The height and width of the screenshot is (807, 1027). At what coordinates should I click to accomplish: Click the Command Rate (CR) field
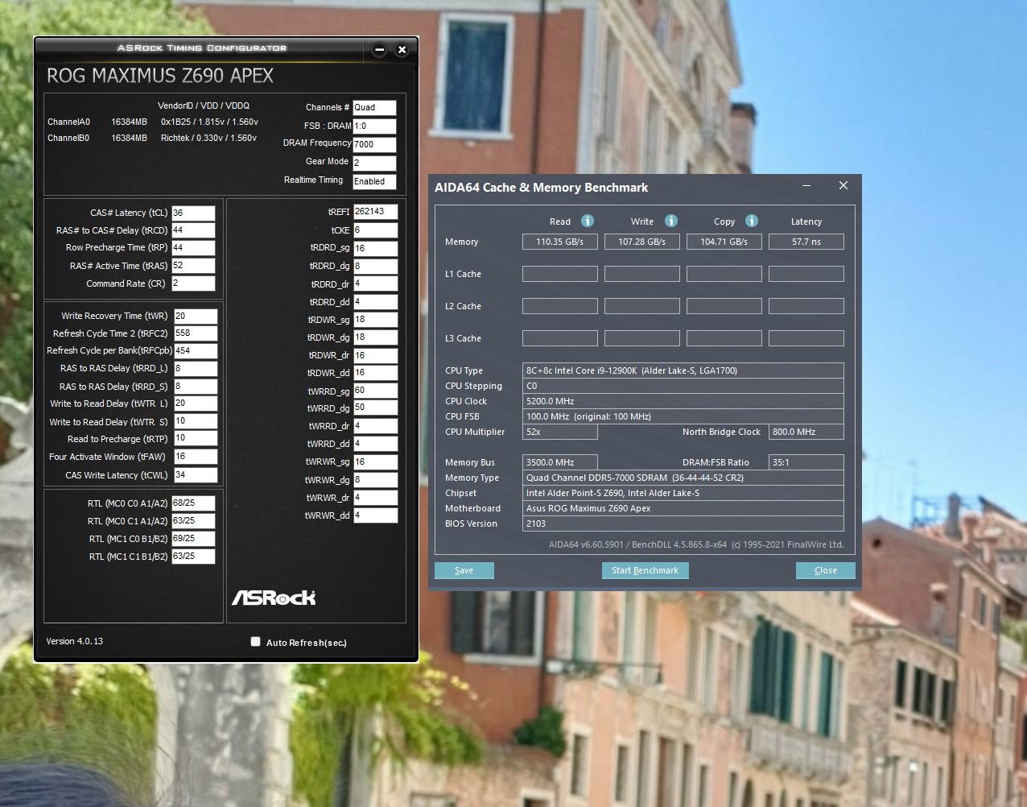(193, 283)
